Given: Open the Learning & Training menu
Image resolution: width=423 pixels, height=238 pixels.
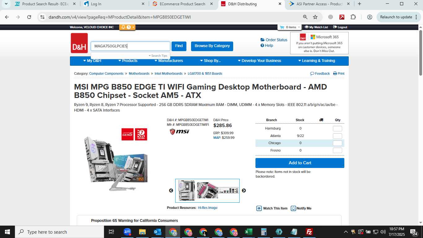Looking at the screenshot, I should 316,61.
